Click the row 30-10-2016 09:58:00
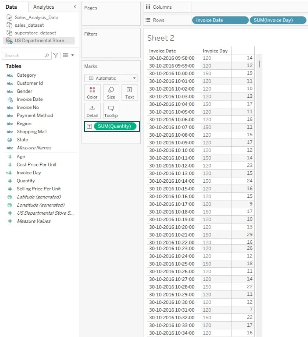The height and width of the screenshot is (337, 308). 200,58
